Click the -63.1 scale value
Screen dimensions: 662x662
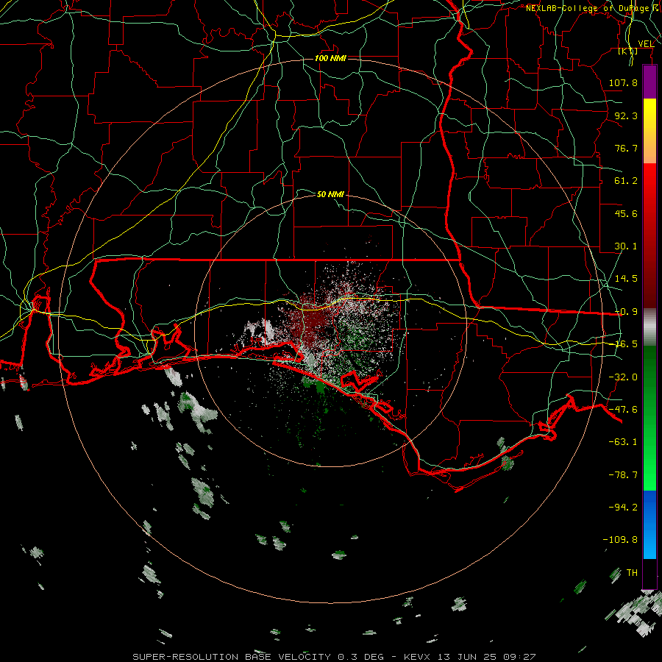pos(623,442)
